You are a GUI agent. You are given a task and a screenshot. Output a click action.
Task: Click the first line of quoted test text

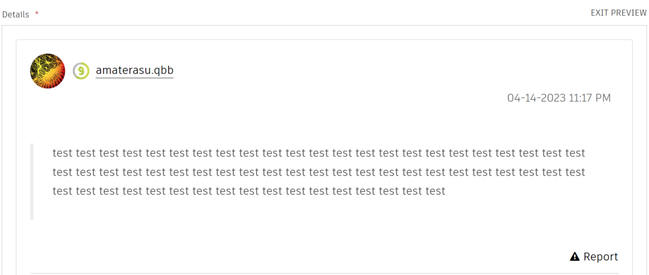[319, 153]
